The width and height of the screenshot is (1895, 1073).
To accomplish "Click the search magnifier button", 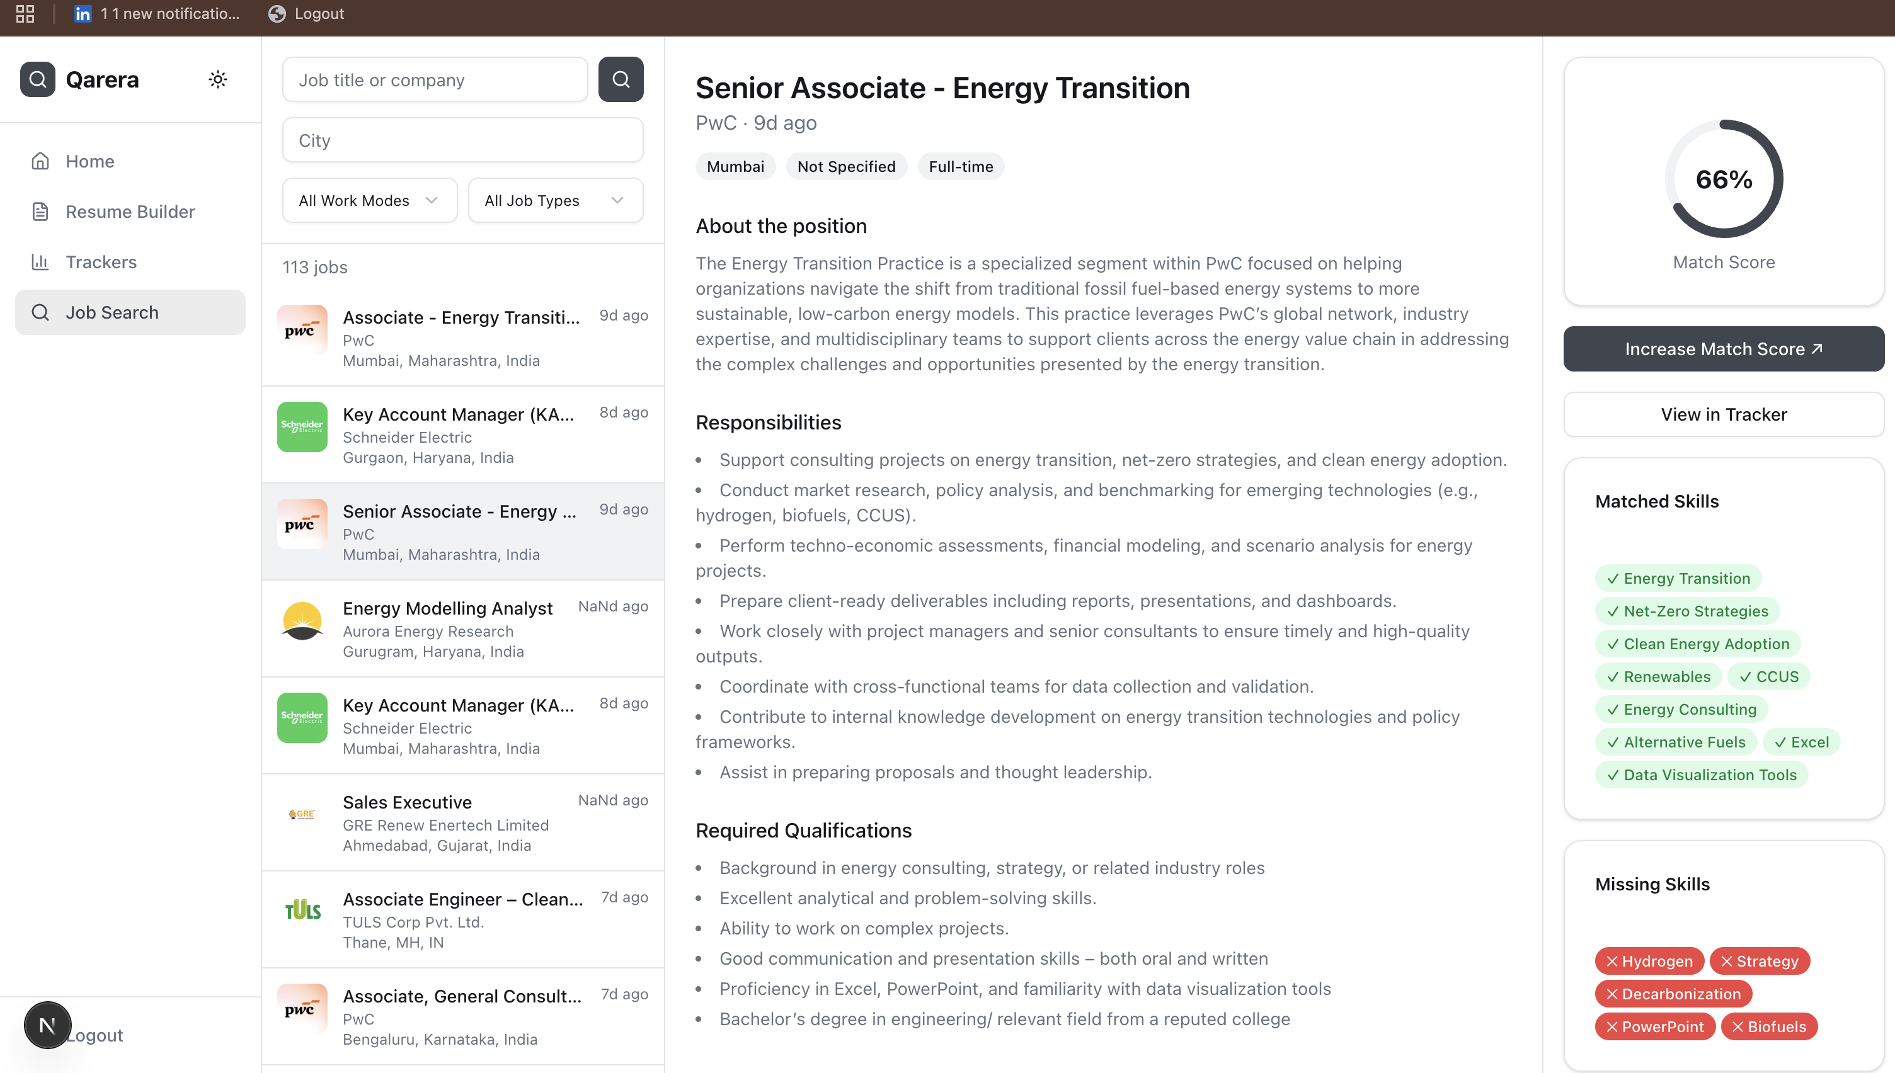I will click(621, 79).
